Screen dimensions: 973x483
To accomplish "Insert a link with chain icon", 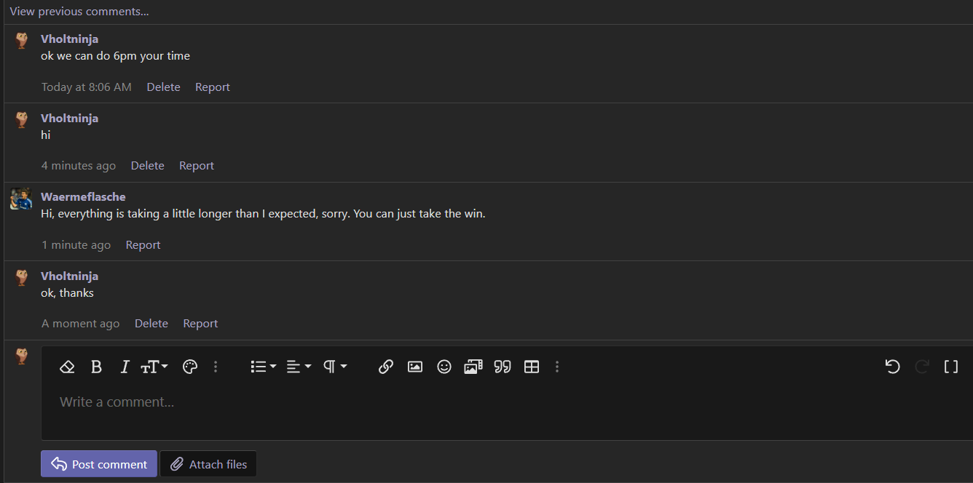I will pyautogui.click(x=386, y=367).
